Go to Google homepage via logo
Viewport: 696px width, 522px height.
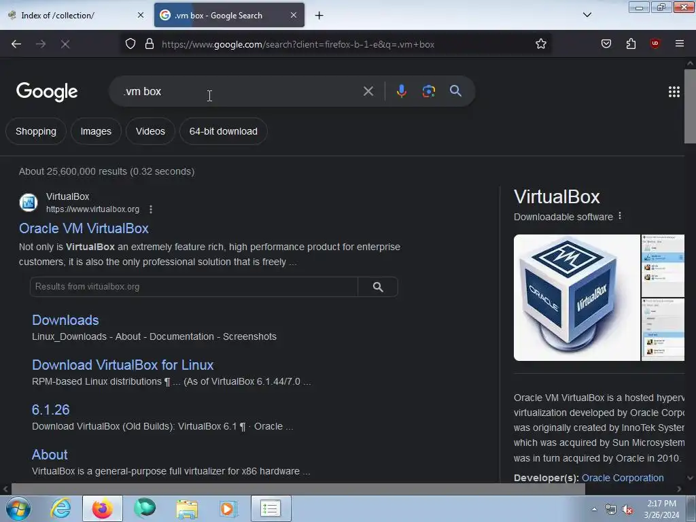47,92
